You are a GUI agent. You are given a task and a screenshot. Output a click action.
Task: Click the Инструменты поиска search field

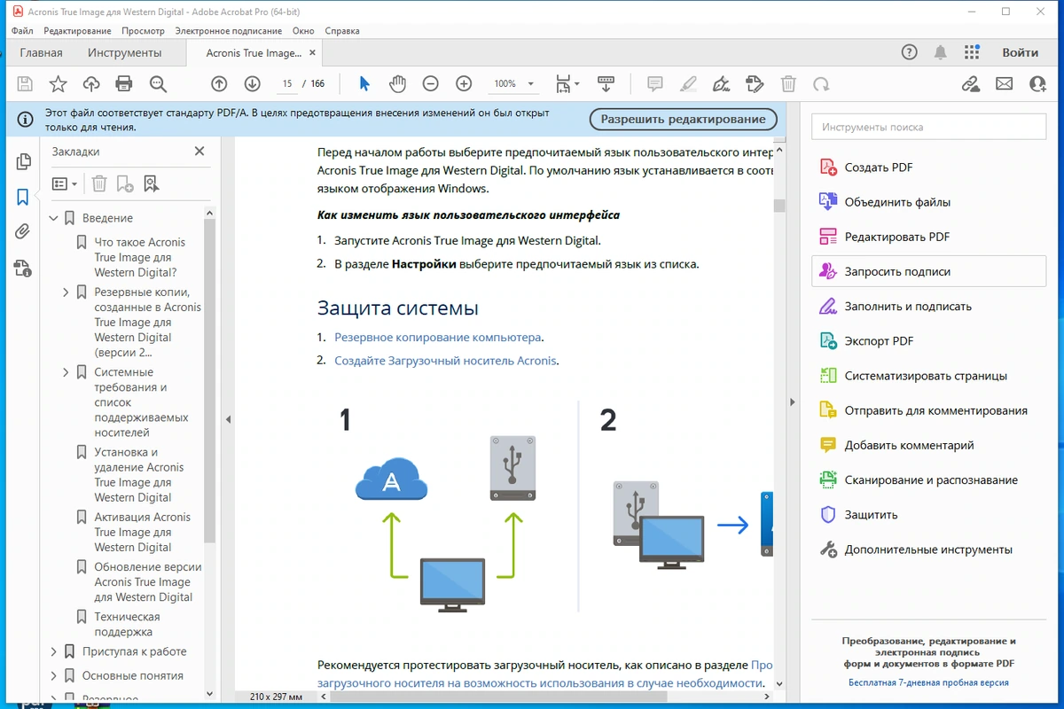coord(928,127)
